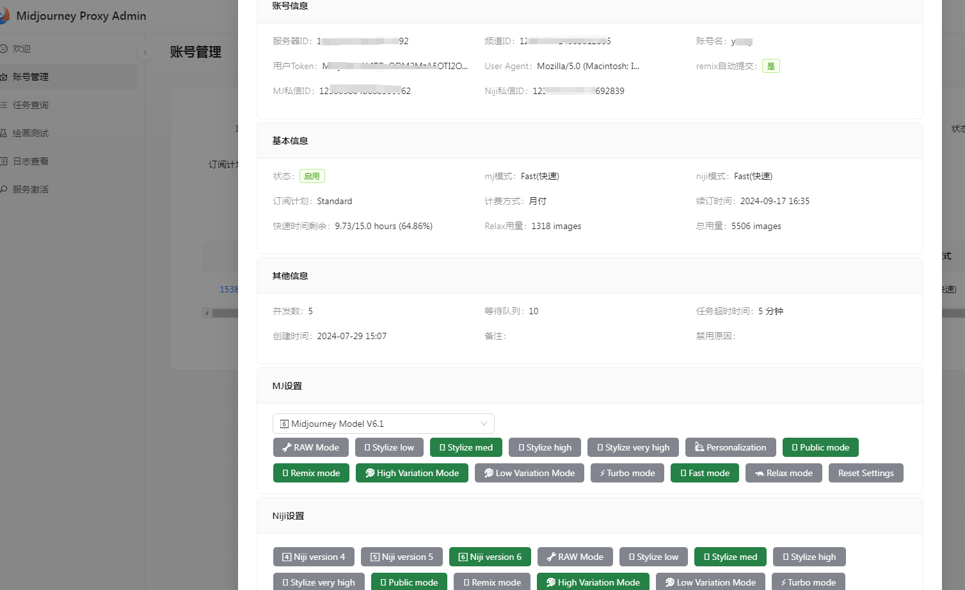Toggle Remix mode in MJ设置
The height and width of the screenshot is (590, 965).
(311, 473)
